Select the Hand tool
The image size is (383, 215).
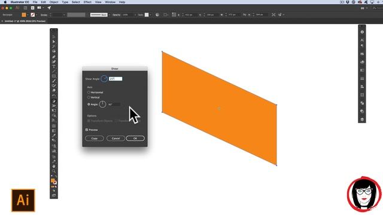(x=54, y=166)
